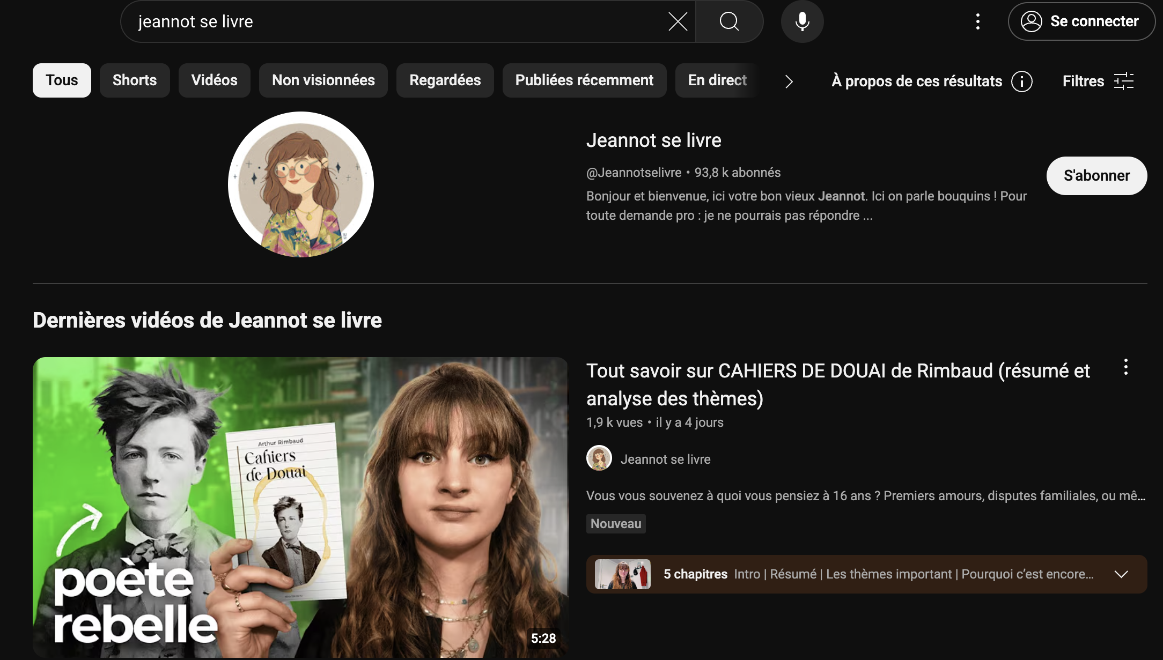Click the S'abonner button
The height and width of the screenshot is (660, 1163).
tap(1096, 176)
